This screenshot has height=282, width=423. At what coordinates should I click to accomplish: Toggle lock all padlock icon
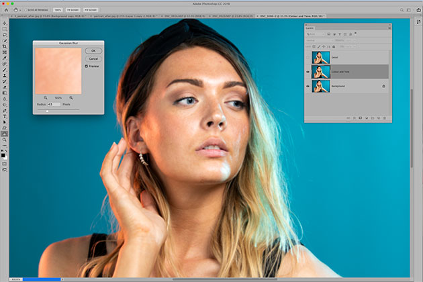pos(334,47)
